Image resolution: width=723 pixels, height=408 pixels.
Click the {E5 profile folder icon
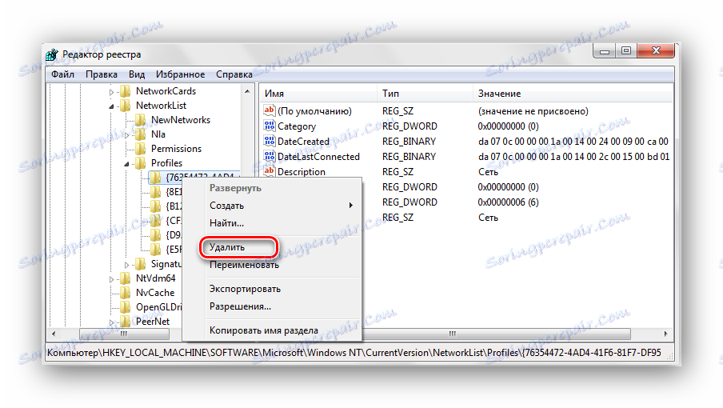tap(155, 250)
